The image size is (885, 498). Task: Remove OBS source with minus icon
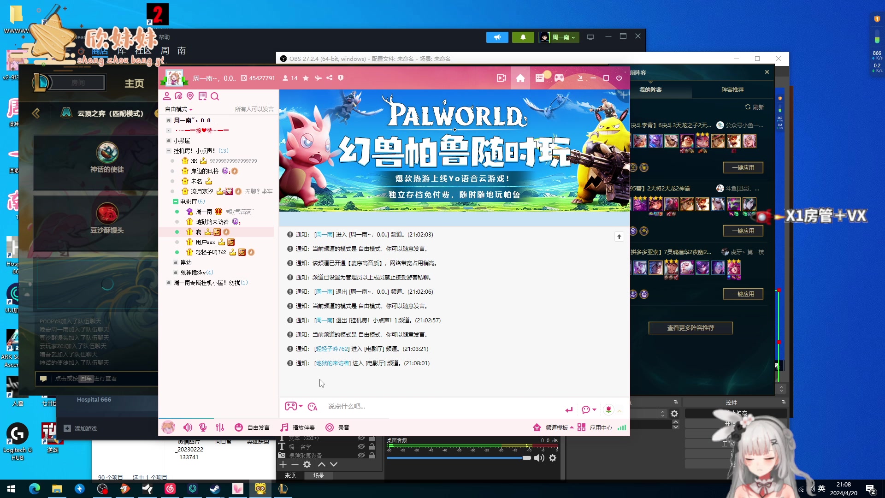coord(295,464)
